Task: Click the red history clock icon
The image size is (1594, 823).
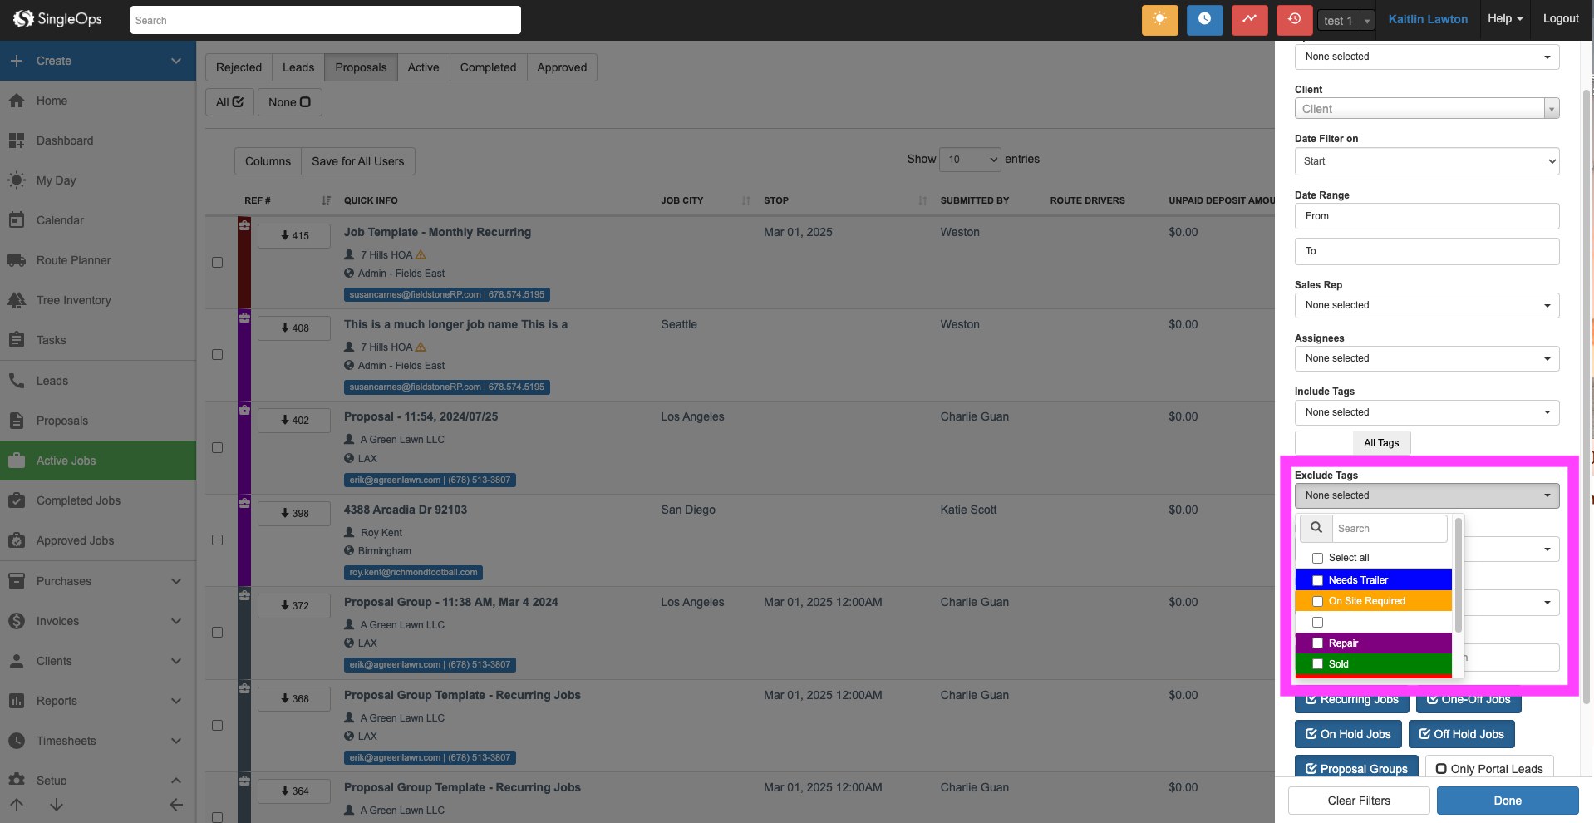Action: click(x=1294, y=20)
